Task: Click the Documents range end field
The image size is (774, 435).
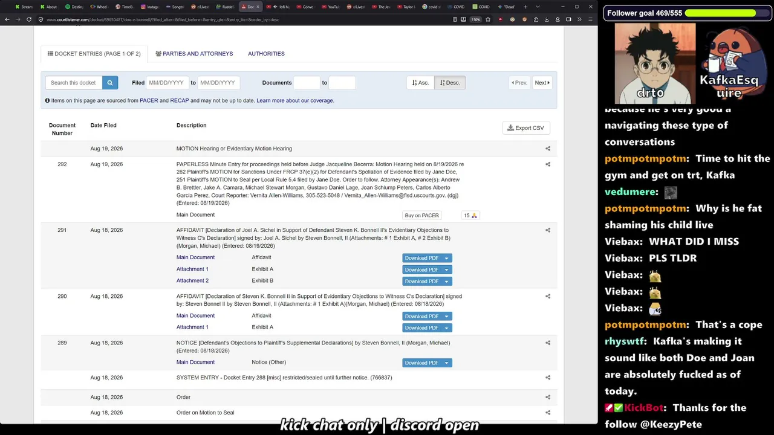Action: 342,83
